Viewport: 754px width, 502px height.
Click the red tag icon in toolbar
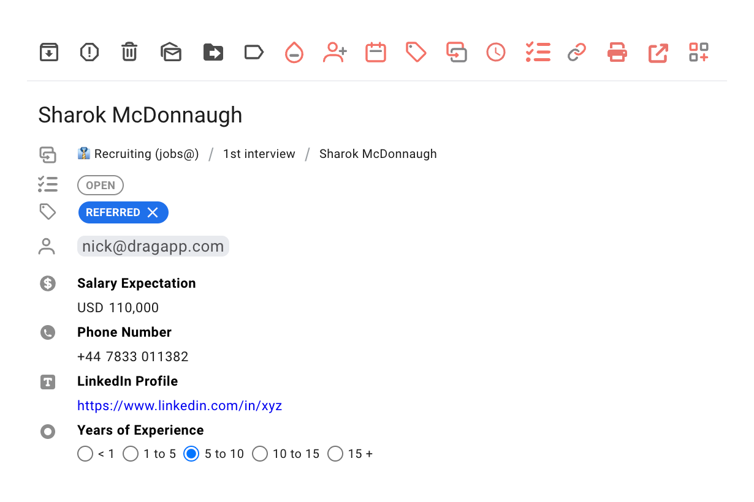click(x=416, y=52)
